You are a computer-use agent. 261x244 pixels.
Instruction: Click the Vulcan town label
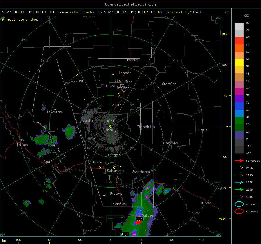click(x=147, y=216)
